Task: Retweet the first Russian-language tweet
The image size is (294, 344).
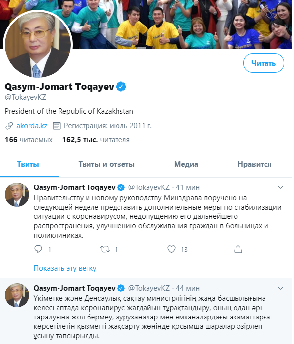Action: (x=105, y=249)
